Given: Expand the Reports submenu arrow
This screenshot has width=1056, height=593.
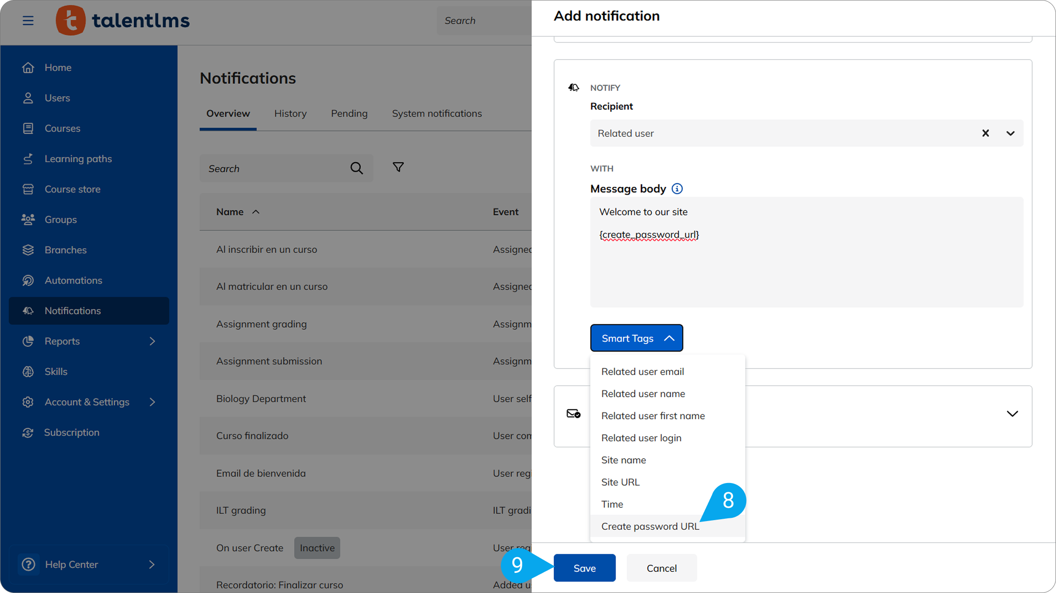Looking at the screenshot, I should [x=152, y=341].
